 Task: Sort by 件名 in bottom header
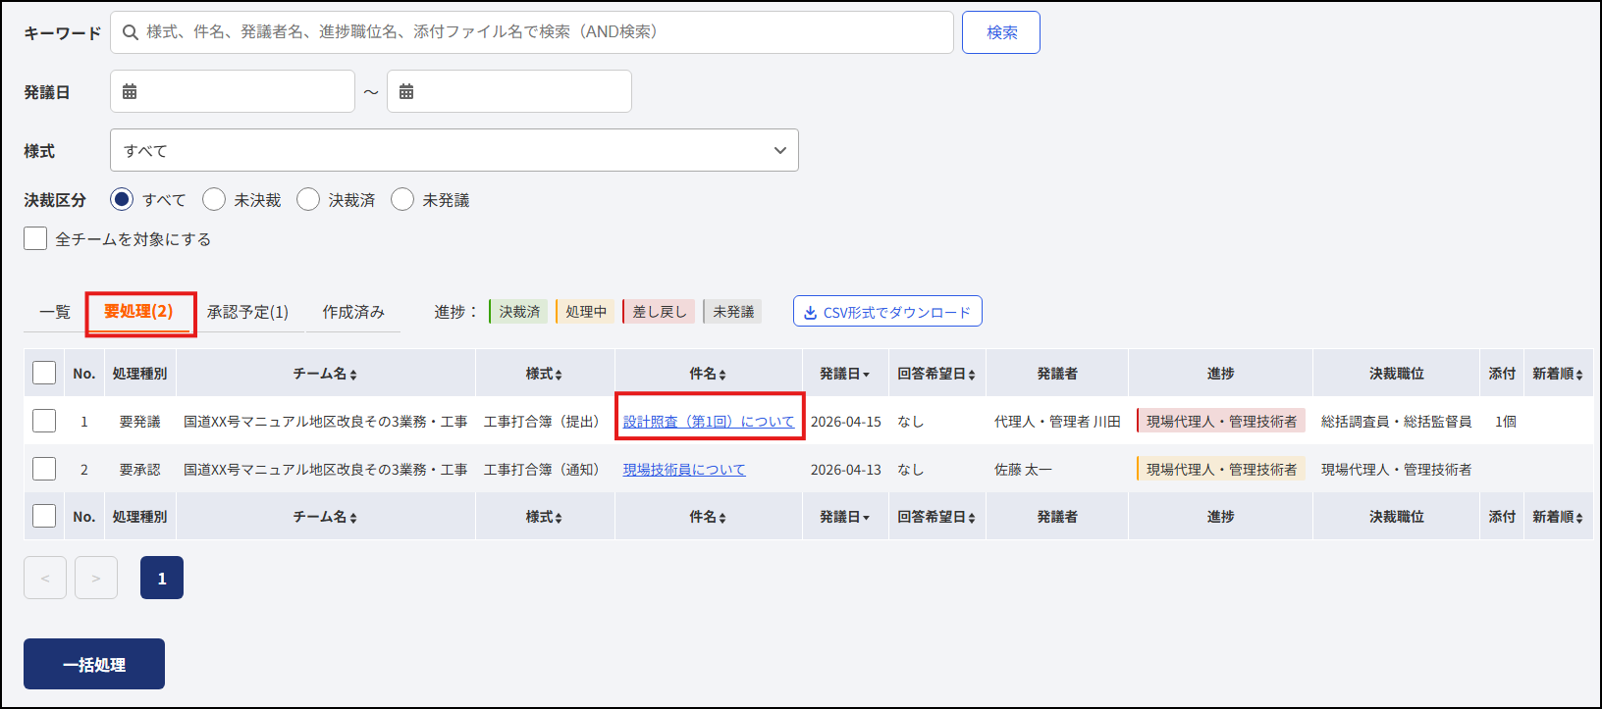point(708,517)
